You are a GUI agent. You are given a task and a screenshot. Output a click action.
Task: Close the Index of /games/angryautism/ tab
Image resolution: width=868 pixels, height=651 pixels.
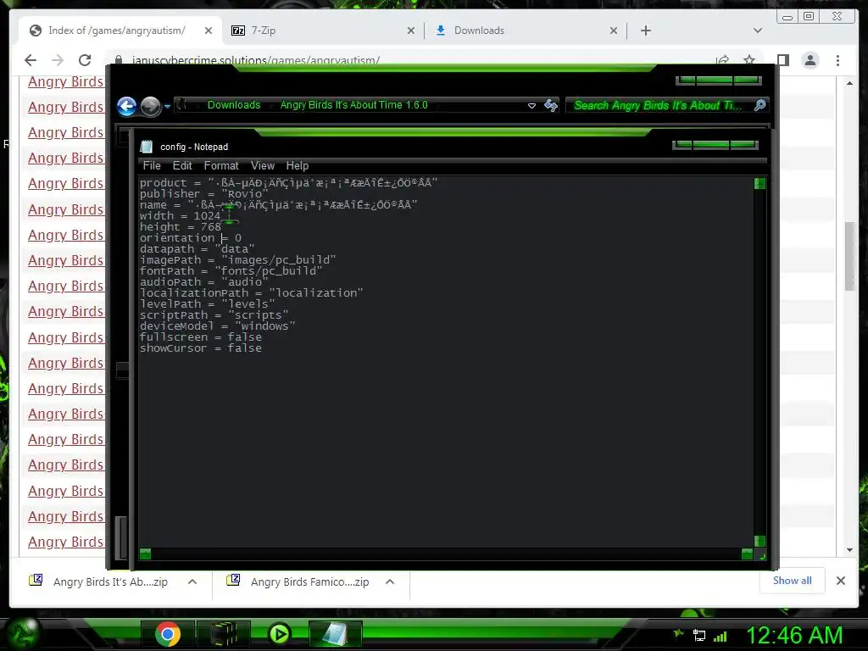point(209,31)
